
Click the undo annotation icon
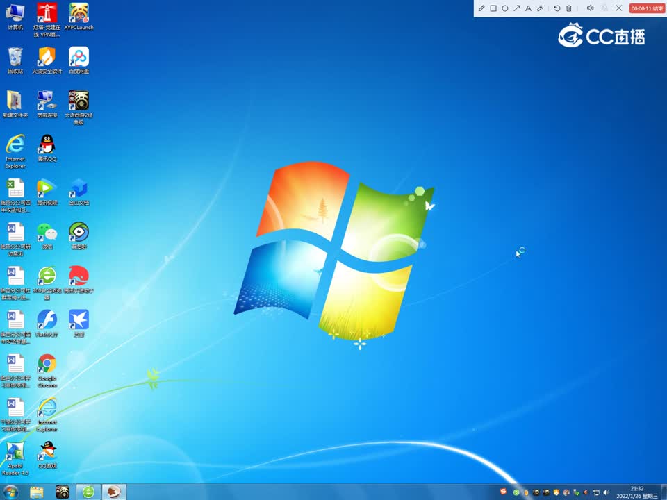pyautogui.click(x=557, y=8)
